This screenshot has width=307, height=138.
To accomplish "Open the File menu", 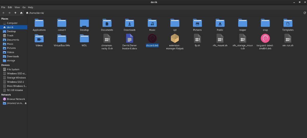I will 3,7.
